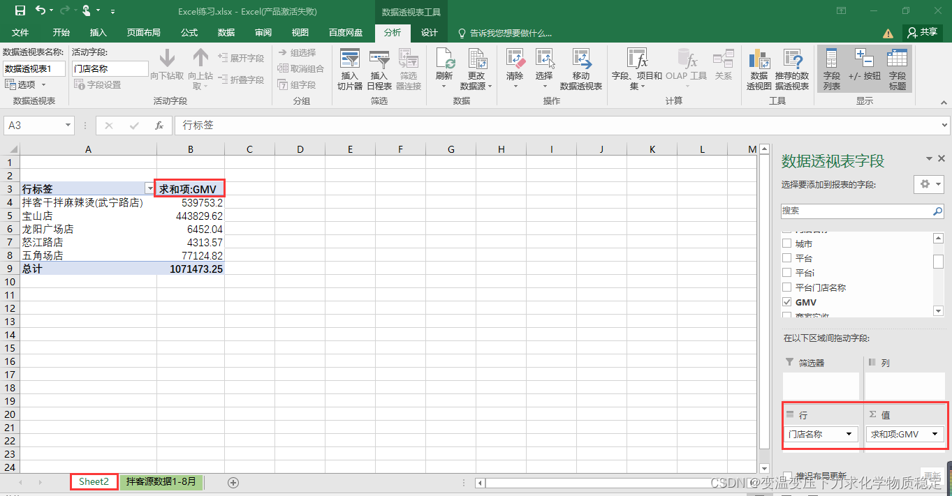Switch to 拌客源数据1-8月 sheet tab
This screenshot has width=952, height=496.
pyautogui.click(x=161, y=482)
